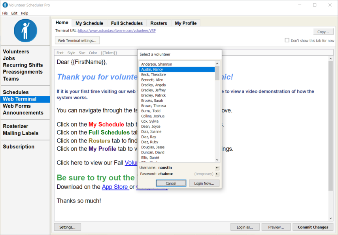Click the editor scrollbar up arrow
Viewport: 338px width, 235px height.
point(330,59)
